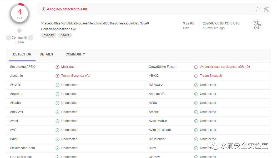
Task: Open the graph relations icon
Action: pos(266,9)
